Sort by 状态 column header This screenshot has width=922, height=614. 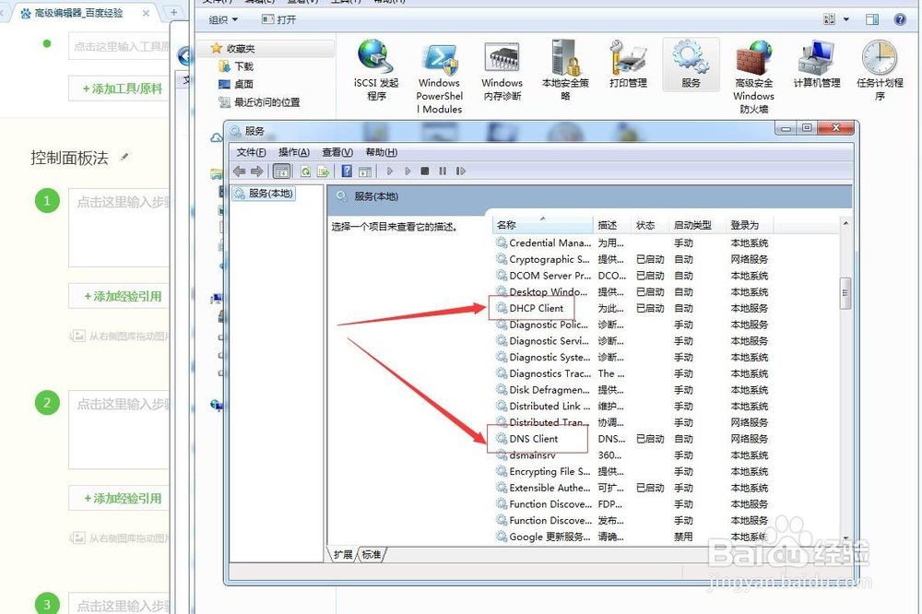click(x=650, y=225)
